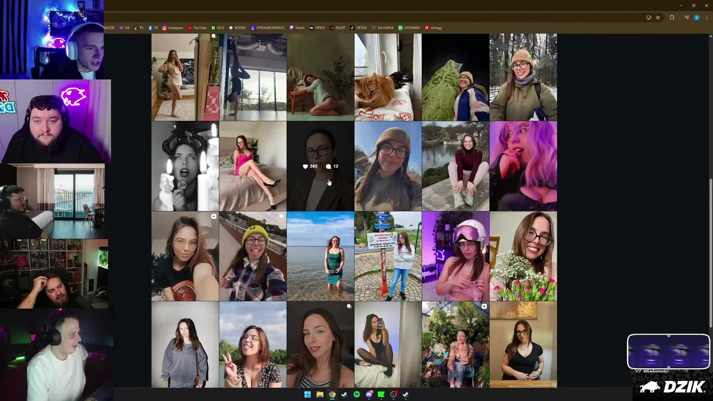713x401 pixels.
Task: Open the peace sign selfie post
Action: coord(252,345)
